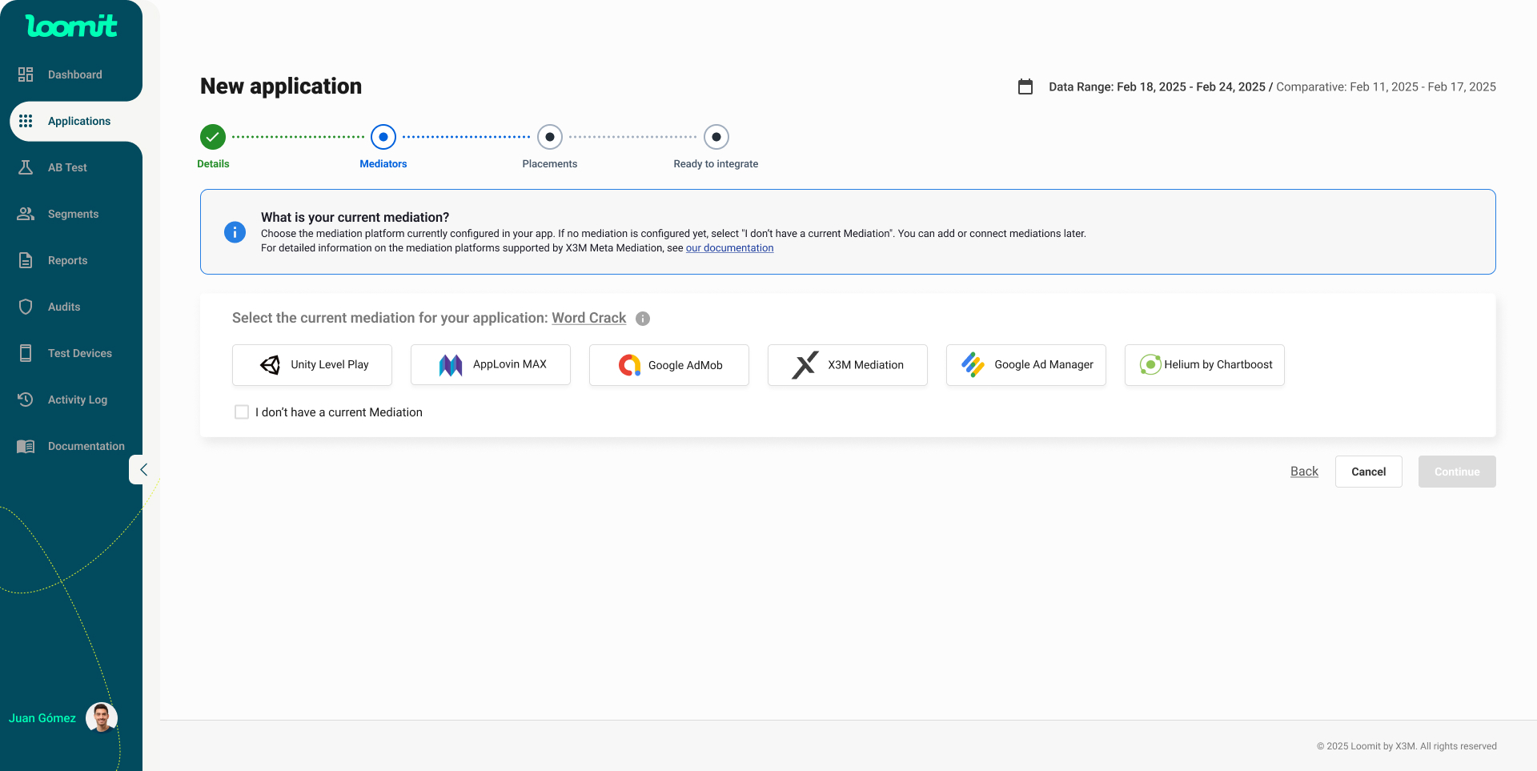This screenshot has width=1537, height=771.
Task: Click the Details step label
Action: [x=213, y=164]
